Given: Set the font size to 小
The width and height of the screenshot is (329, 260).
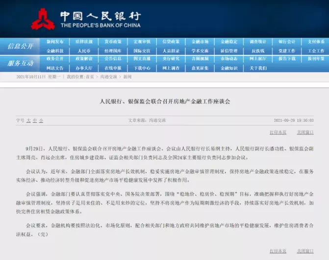Looking at the screenshot, I should tap(41, 120).
